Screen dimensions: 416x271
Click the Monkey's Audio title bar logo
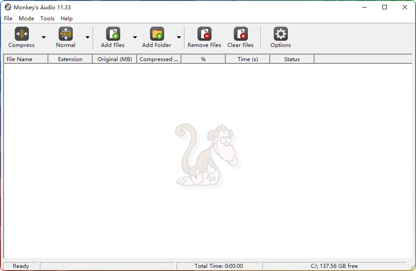(x=8, y=7)
